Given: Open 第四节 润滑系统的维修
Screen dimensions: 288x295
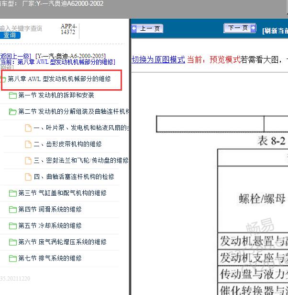Looking at the screenshot, I should pyautogui.click(x=50, y=209).
